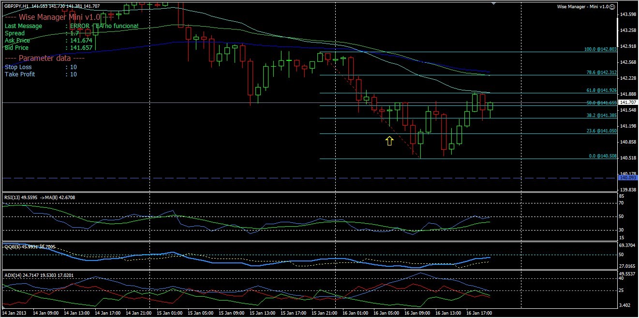This screenshot has height=318, width=639.
Task: Click the '14 Jan 09:00' time axis label
Action: (45, 313)
